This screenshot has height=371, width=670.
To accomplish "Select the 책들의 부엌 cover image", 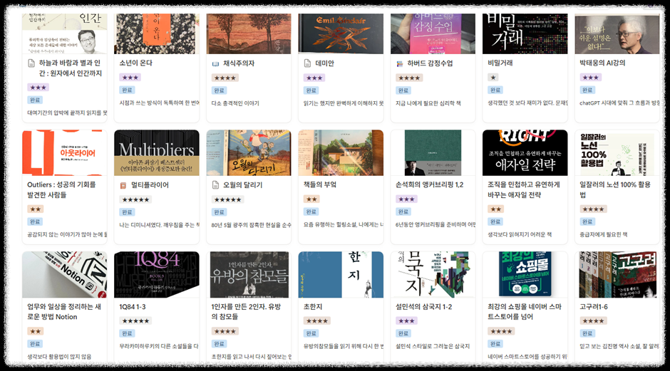I will pos(341,153).
